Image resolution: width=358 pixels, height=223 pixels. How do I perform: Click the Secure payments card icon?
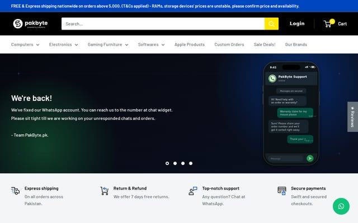pyautogui.click(x=282, y=191)
